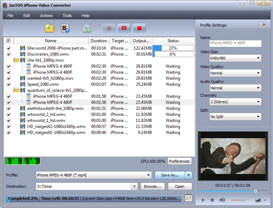
Task: Mute the preview player volume icon
Action: click(222, 200)
